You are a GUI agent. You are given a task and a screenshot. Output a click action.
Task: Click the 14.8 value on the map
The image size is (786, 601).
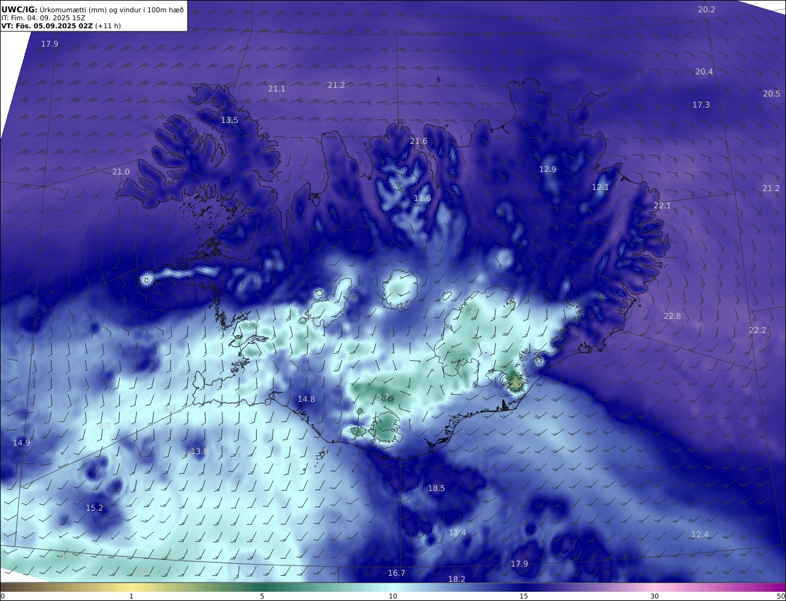[306, 399]
